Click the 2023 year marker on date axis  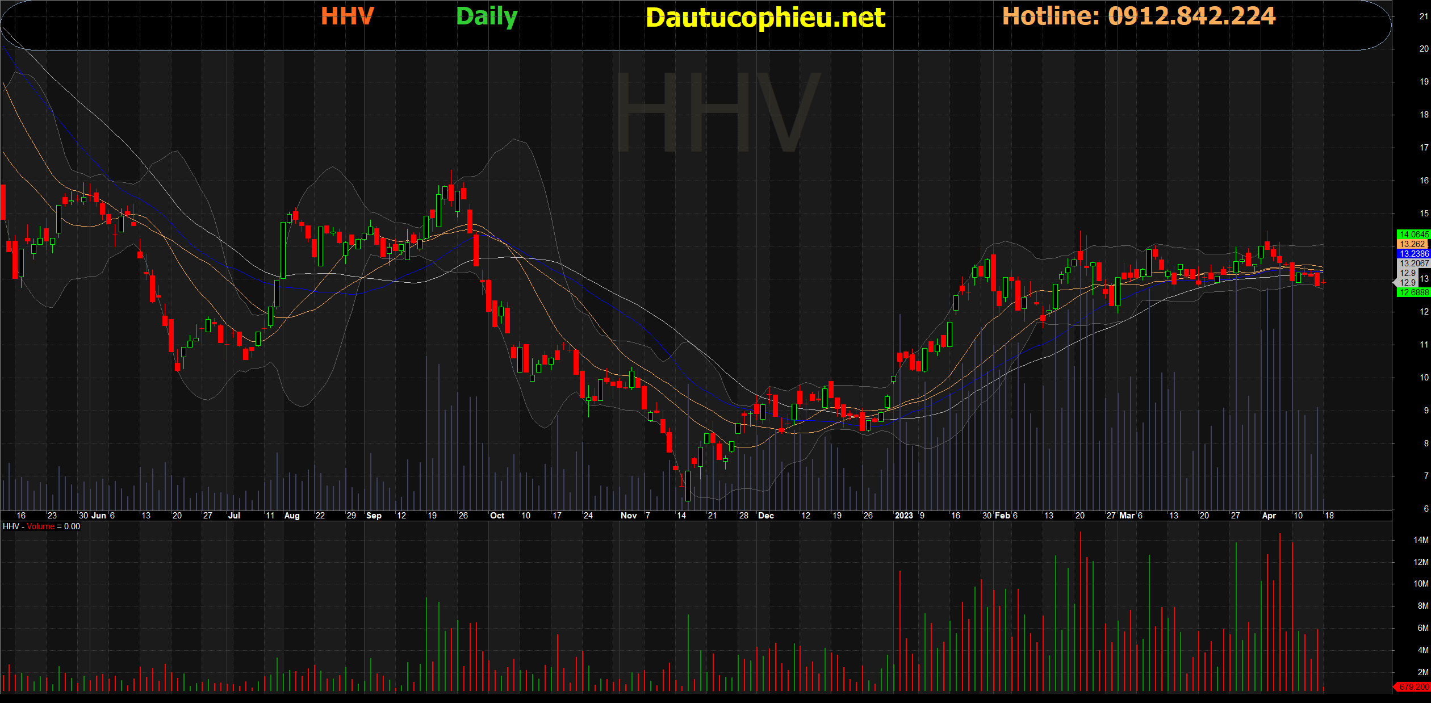[x=903, y=516]
